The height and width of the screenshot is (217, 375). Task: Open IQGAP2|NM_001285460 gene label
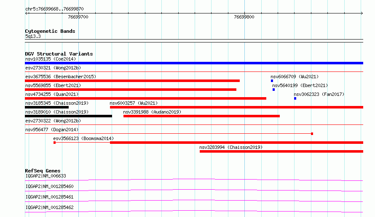[49, 186]
